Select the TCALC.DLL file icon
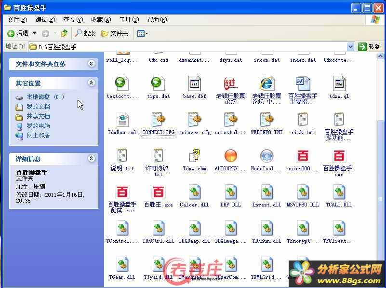Screen dimensions: 386x288 pyautogui.click(x=339, y=192)
